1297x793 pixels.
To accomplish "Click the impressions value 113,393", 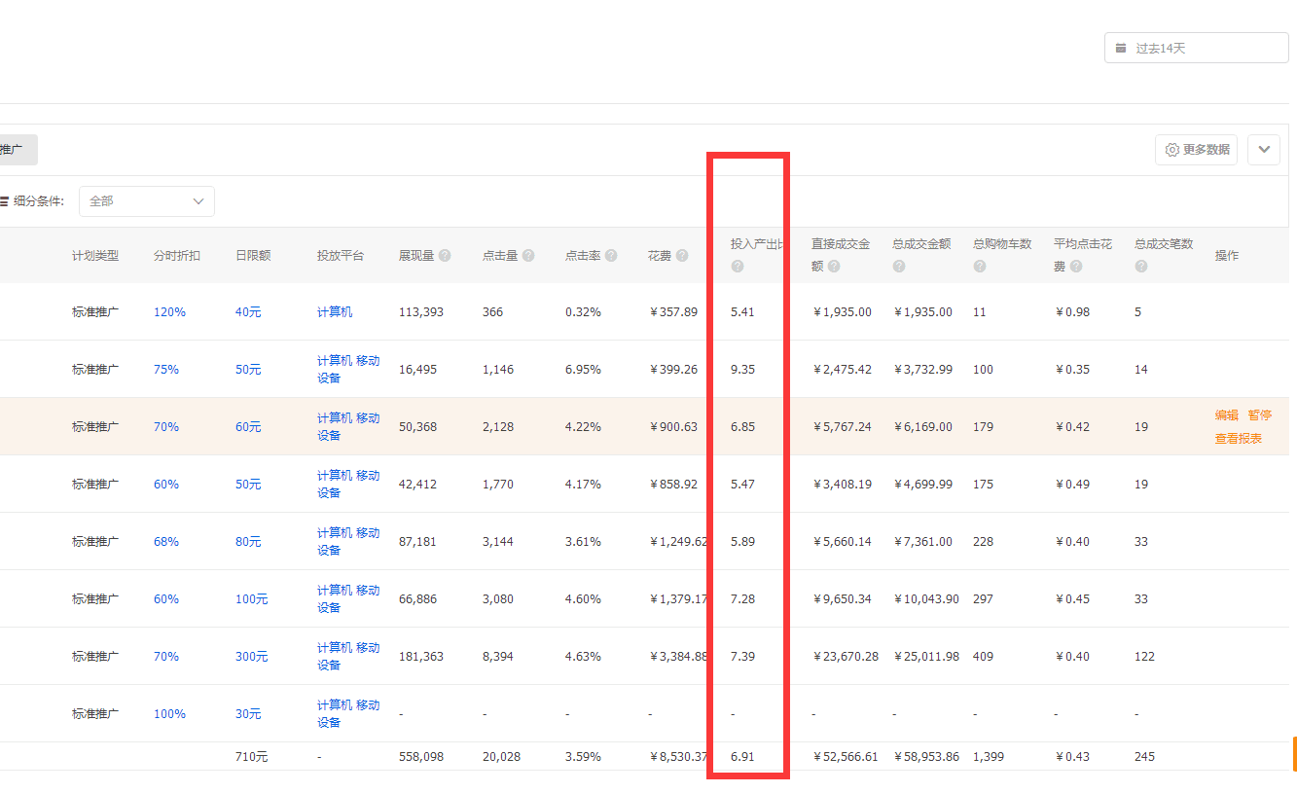I will [x=421, y=312].
